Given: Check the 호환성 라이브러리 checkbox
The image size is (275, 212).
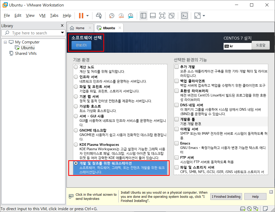Looking at the screenshot, I should 177,91.
